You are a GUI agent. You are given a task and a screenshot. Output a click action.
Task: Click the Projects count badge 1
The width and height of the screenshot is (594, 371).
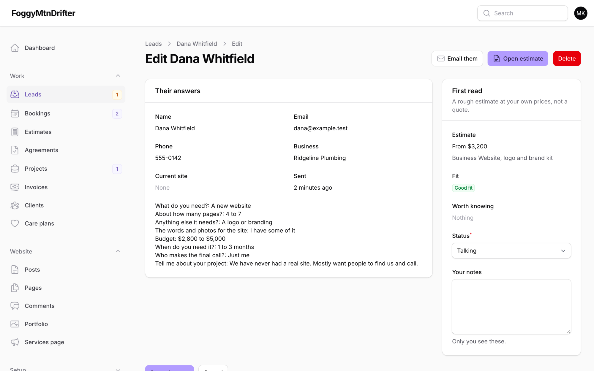(x=117, y=169)
